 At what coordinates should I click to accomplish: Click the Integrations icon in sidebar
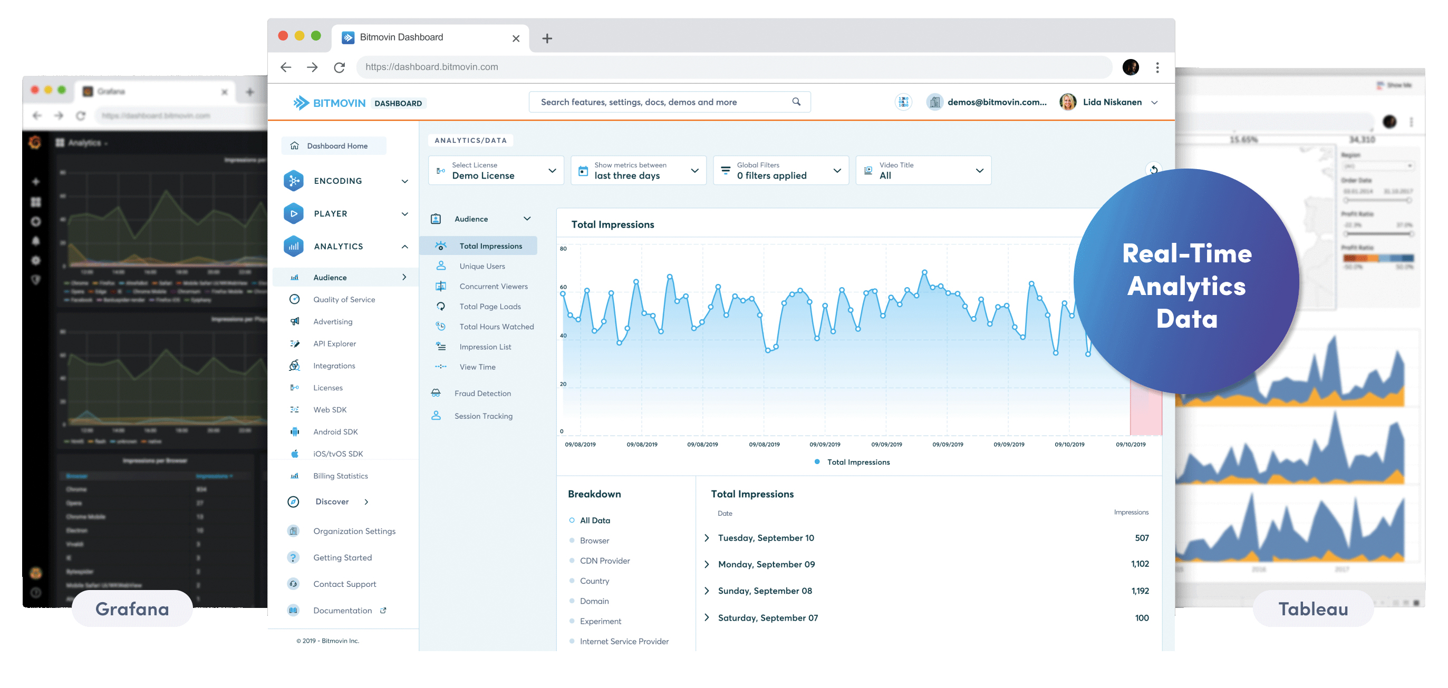coord(294,366)
